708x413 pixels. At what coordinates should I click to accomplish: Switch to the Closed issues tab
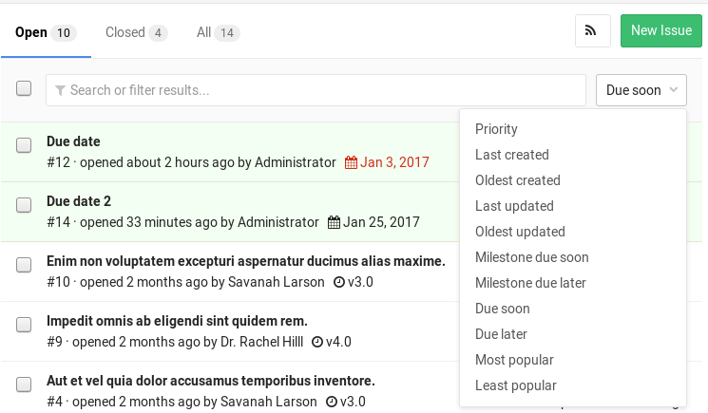[135, 32]
